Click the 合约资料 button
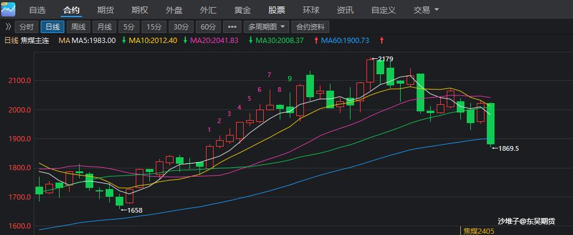Image resolution: width=573 pixels, height=235 pixels. click(x=310, y=27)
